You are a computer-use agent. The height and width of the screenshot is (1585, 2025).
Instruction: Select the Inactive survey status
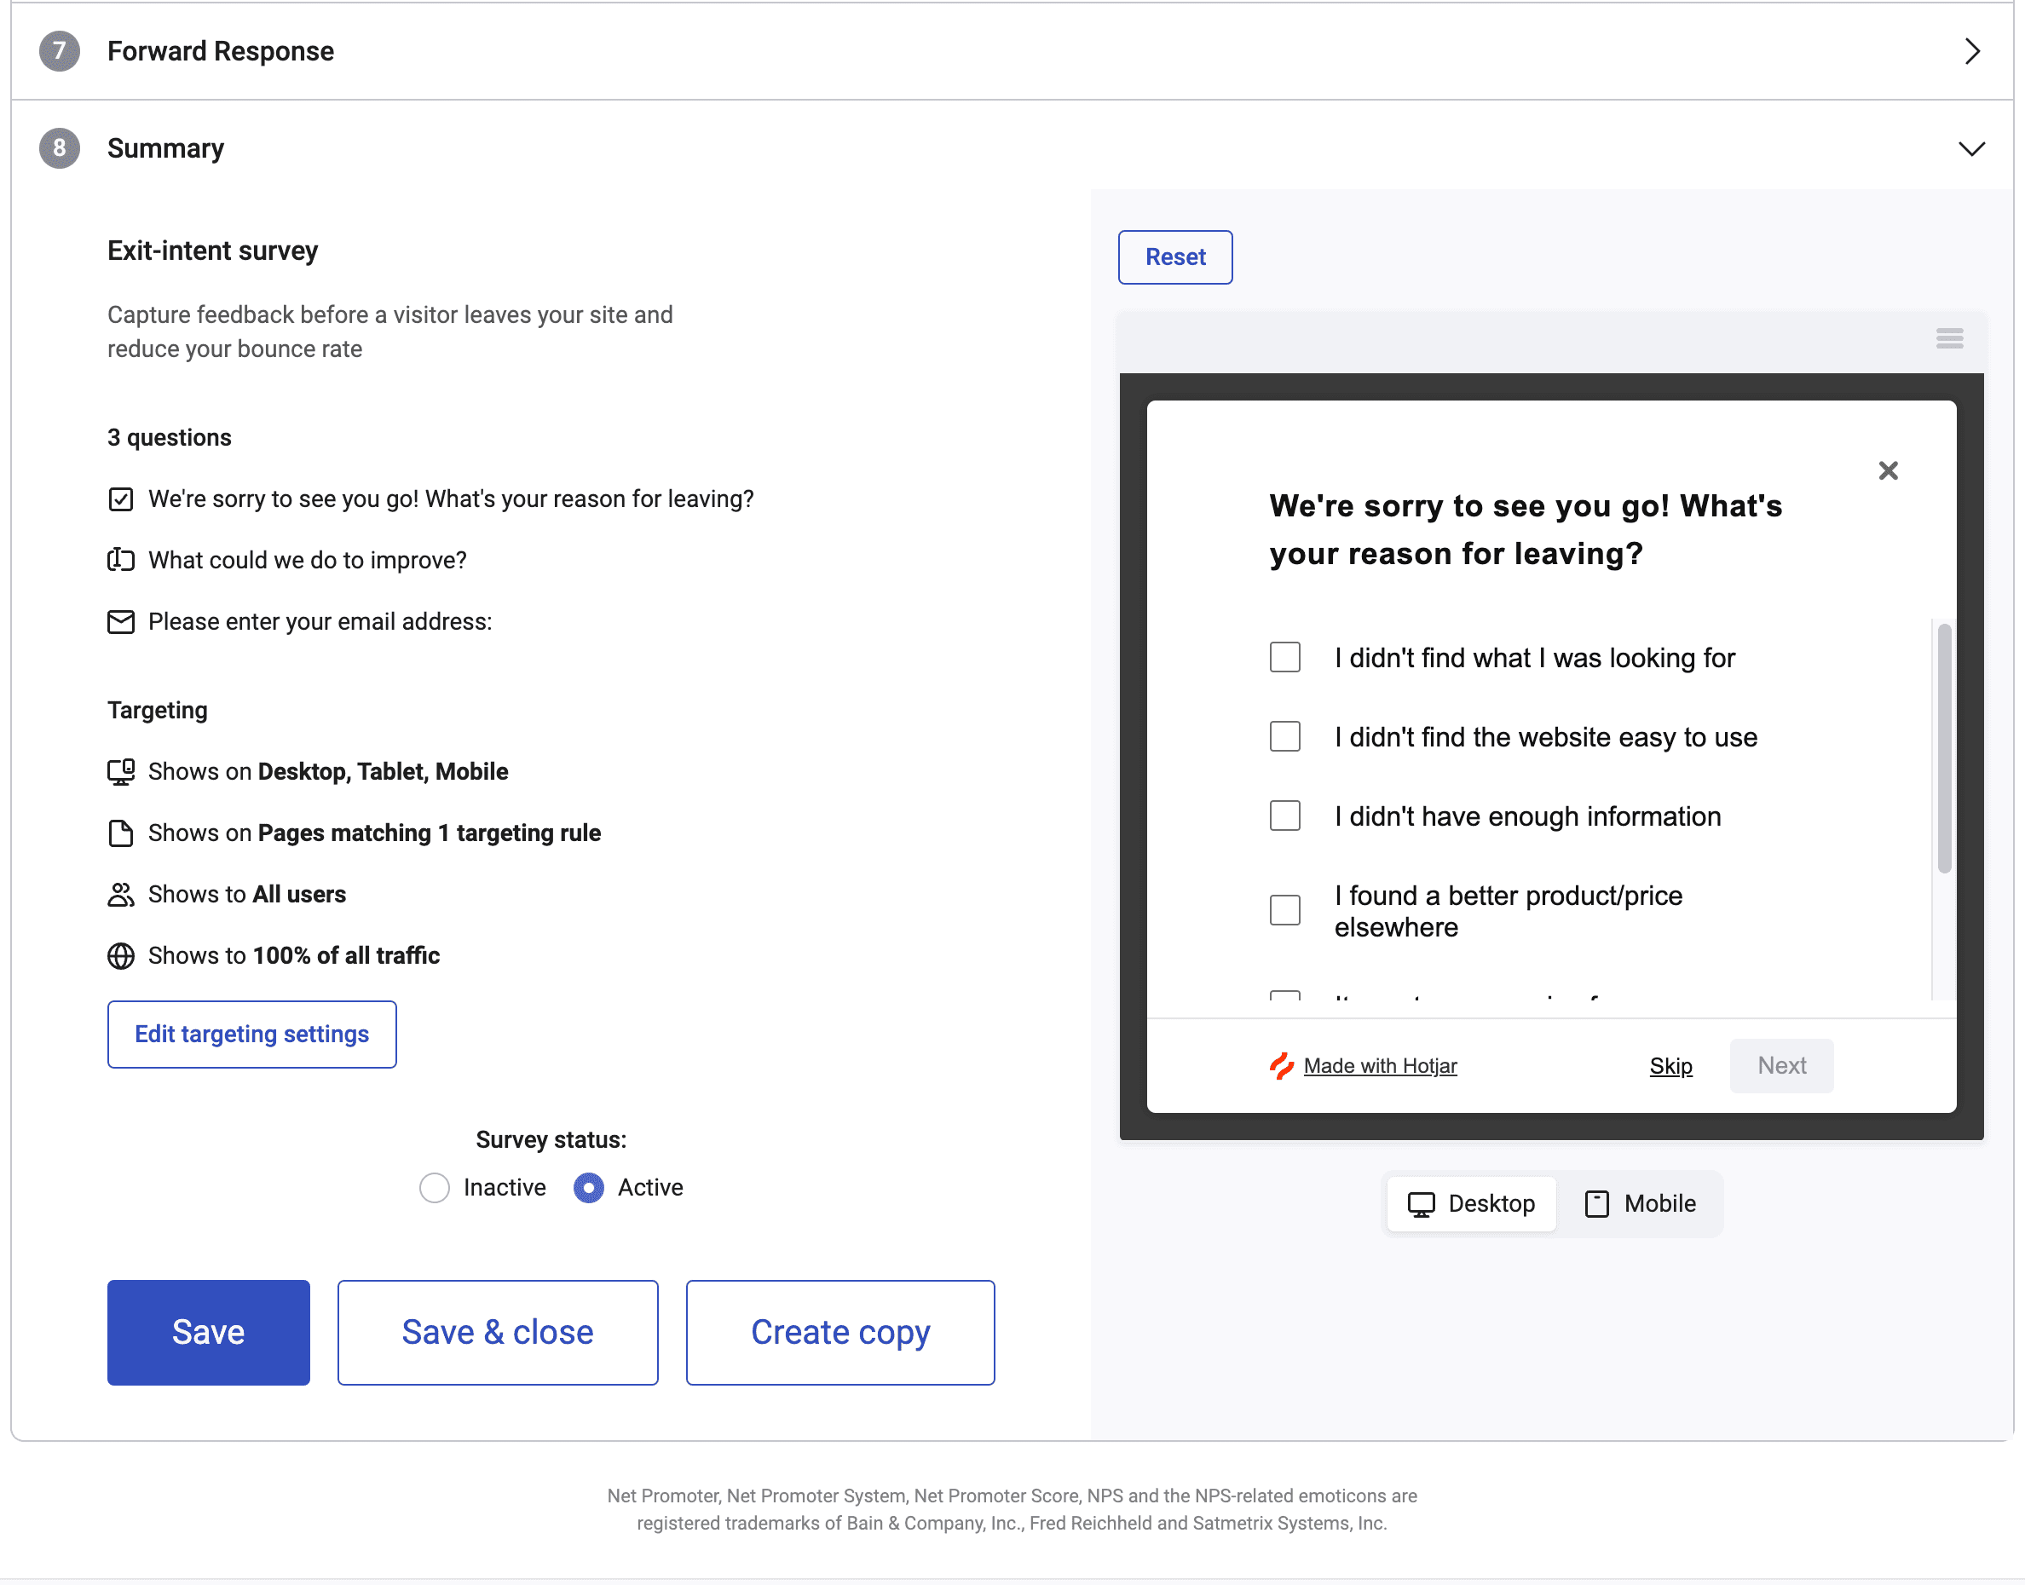pos(435,1188)
